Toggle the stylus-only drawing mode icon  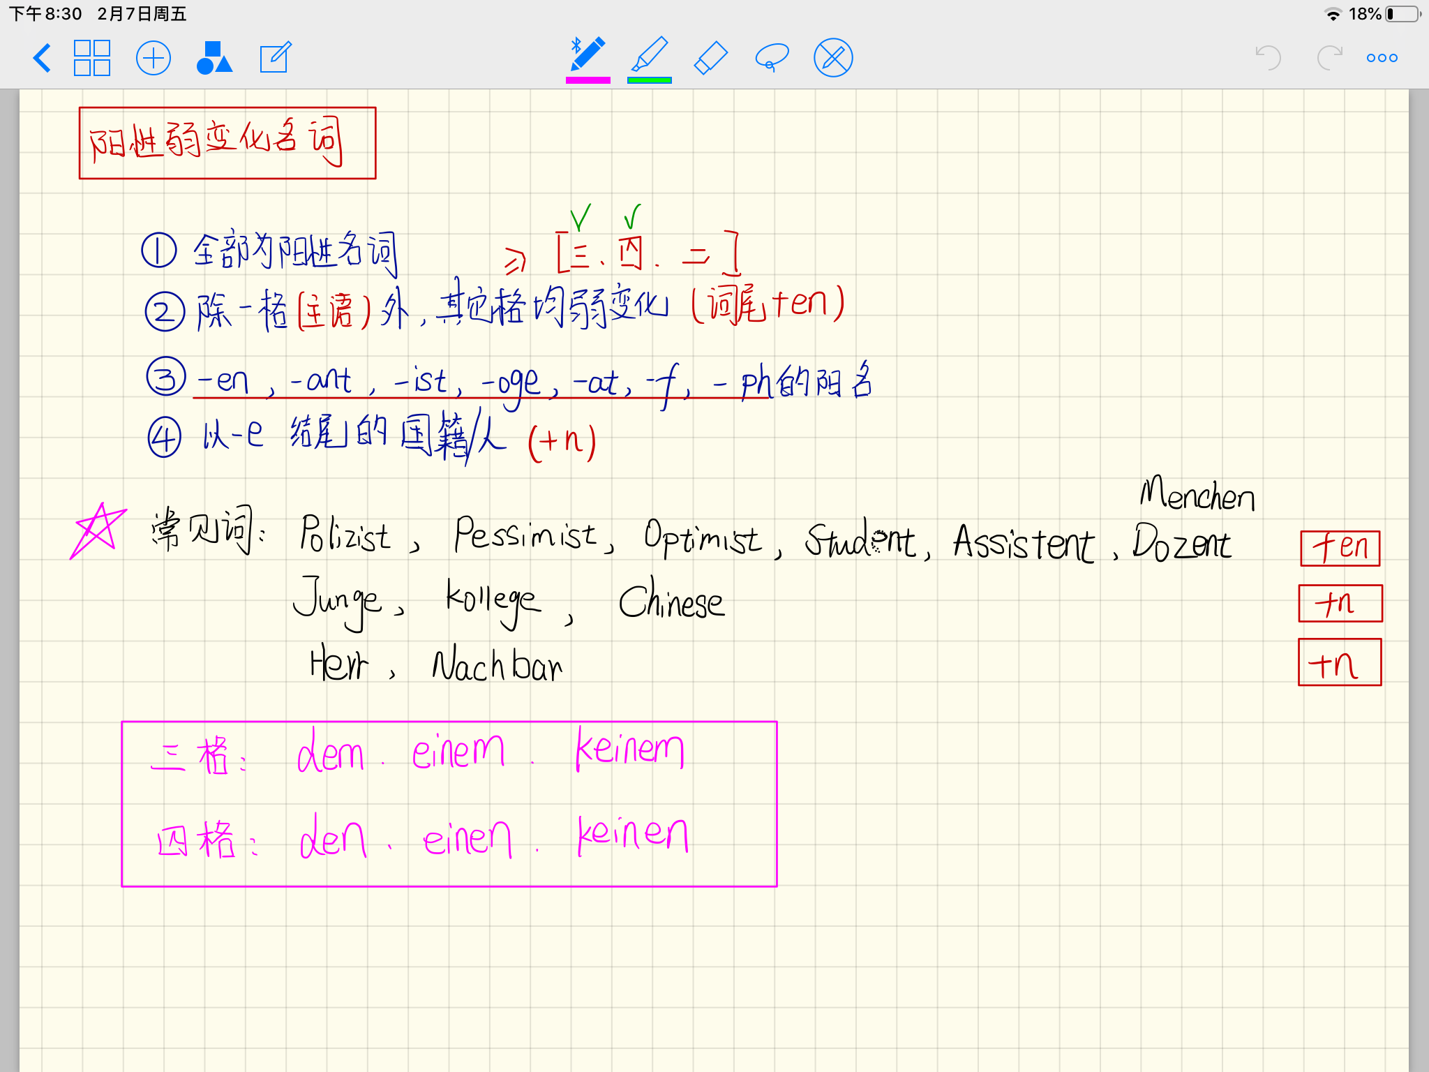(833, 58)
